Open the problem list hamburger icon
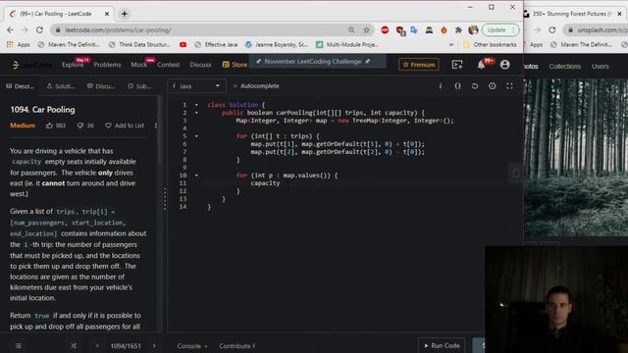The image size is (628, 353). click(19, 346)
